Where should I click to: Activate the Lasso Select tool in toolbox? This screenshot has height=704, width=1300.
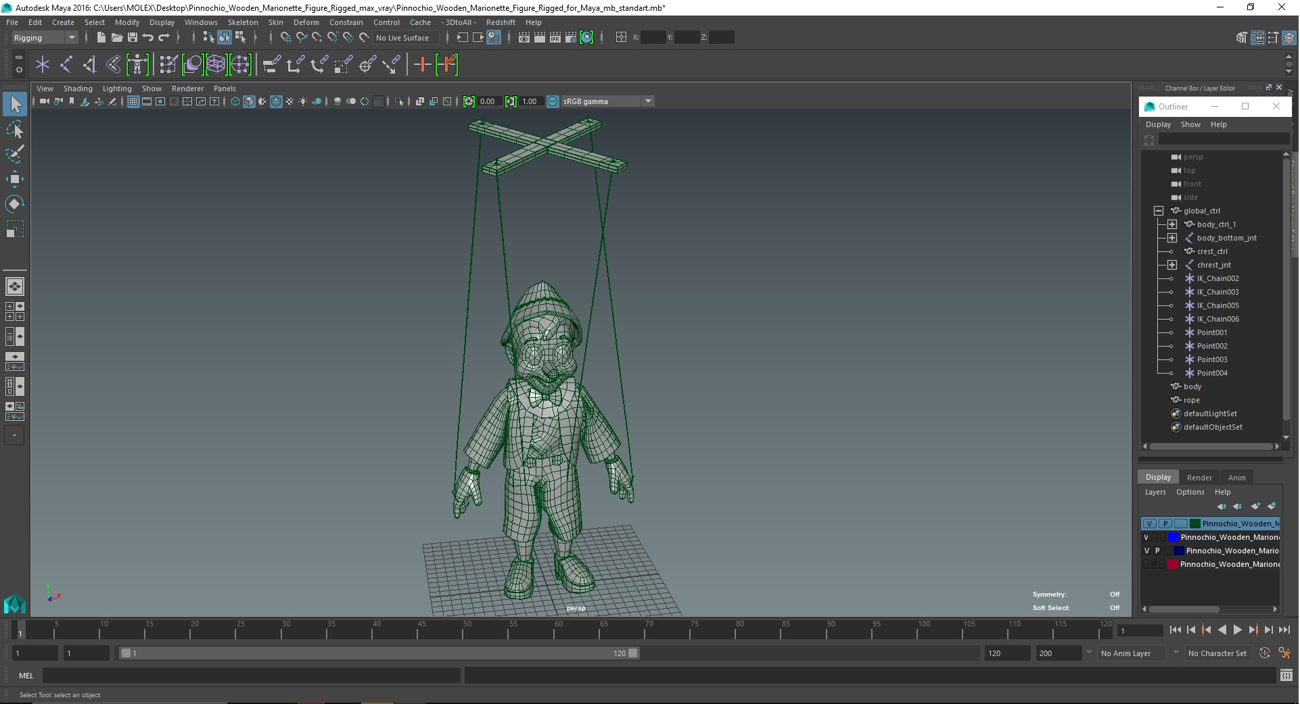[x=15, y=129]
